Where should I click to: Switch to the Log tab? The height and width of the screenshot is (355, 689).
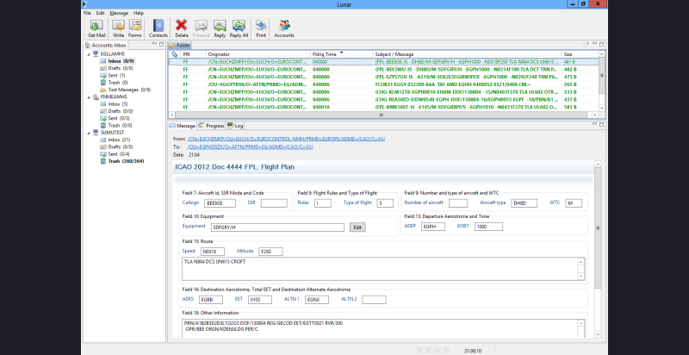click(239, 125)
